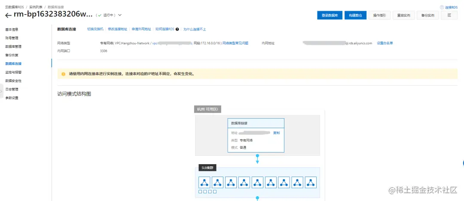Open 数据库管理 in the sidebar
464x201 pixels.
pos(13,47)
